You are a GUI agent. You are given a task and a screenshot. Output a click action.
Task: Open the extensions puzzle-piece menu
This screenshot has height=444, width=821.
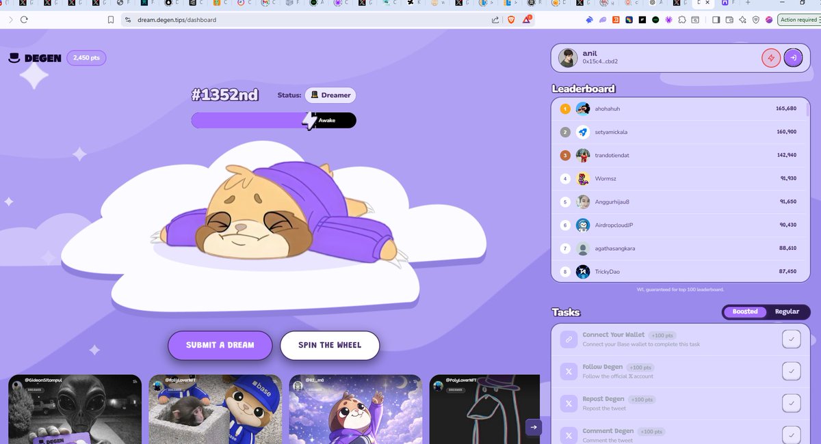click(x=682, y=20)
